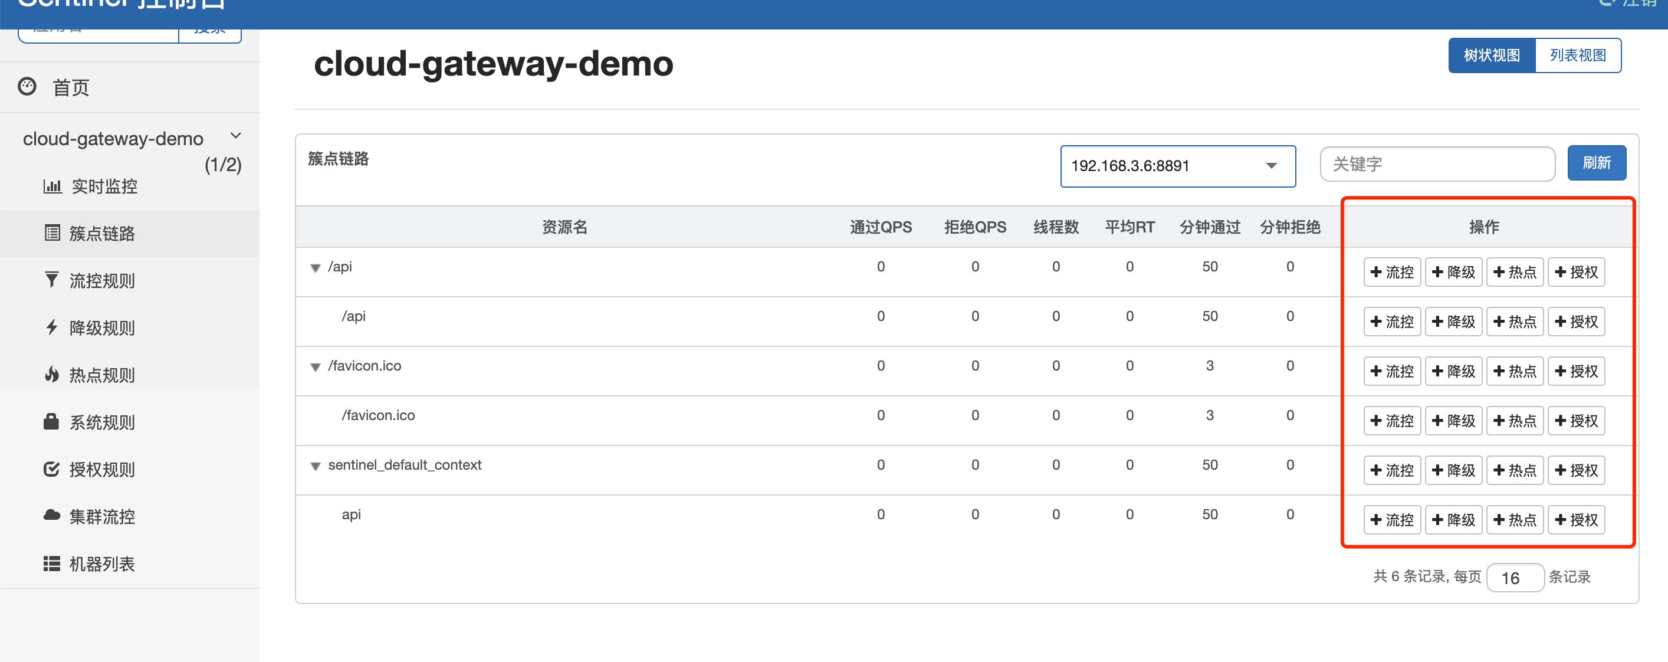Switch to 树状视图 tree view
The height and width of the screenshot is (662, 1668).
(1491, 55)
